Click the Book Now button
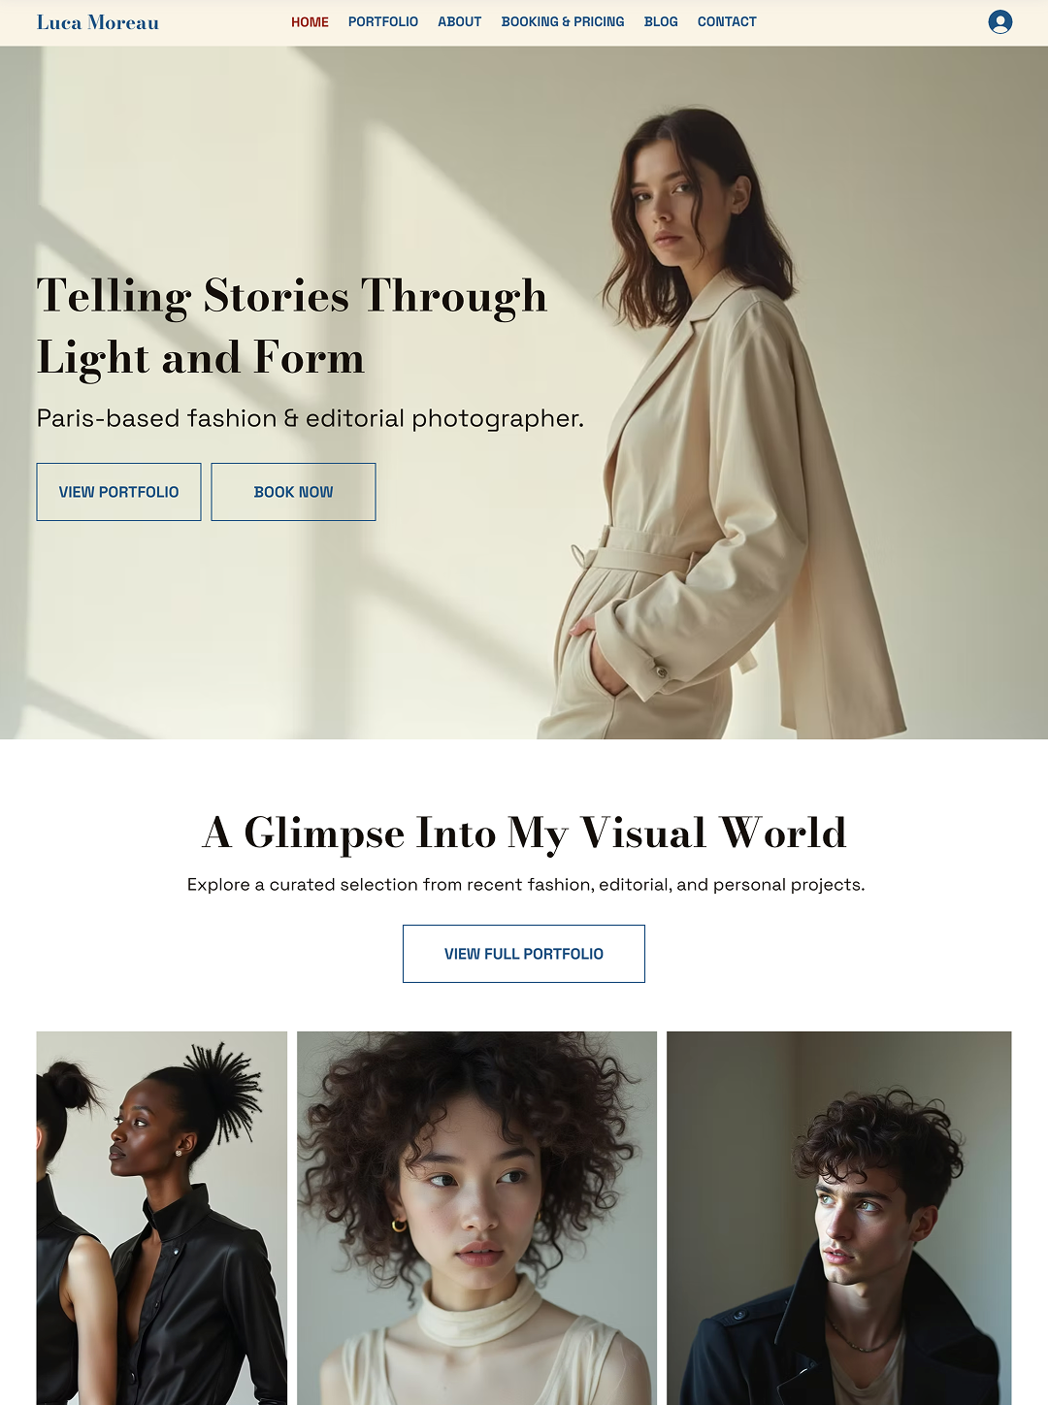The image size is (1048, 1405). (293, 492)
